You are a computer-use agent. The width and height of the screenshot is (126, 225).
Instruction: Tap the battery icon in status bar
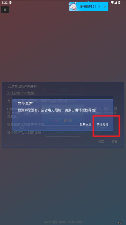(x=119, y=3)
